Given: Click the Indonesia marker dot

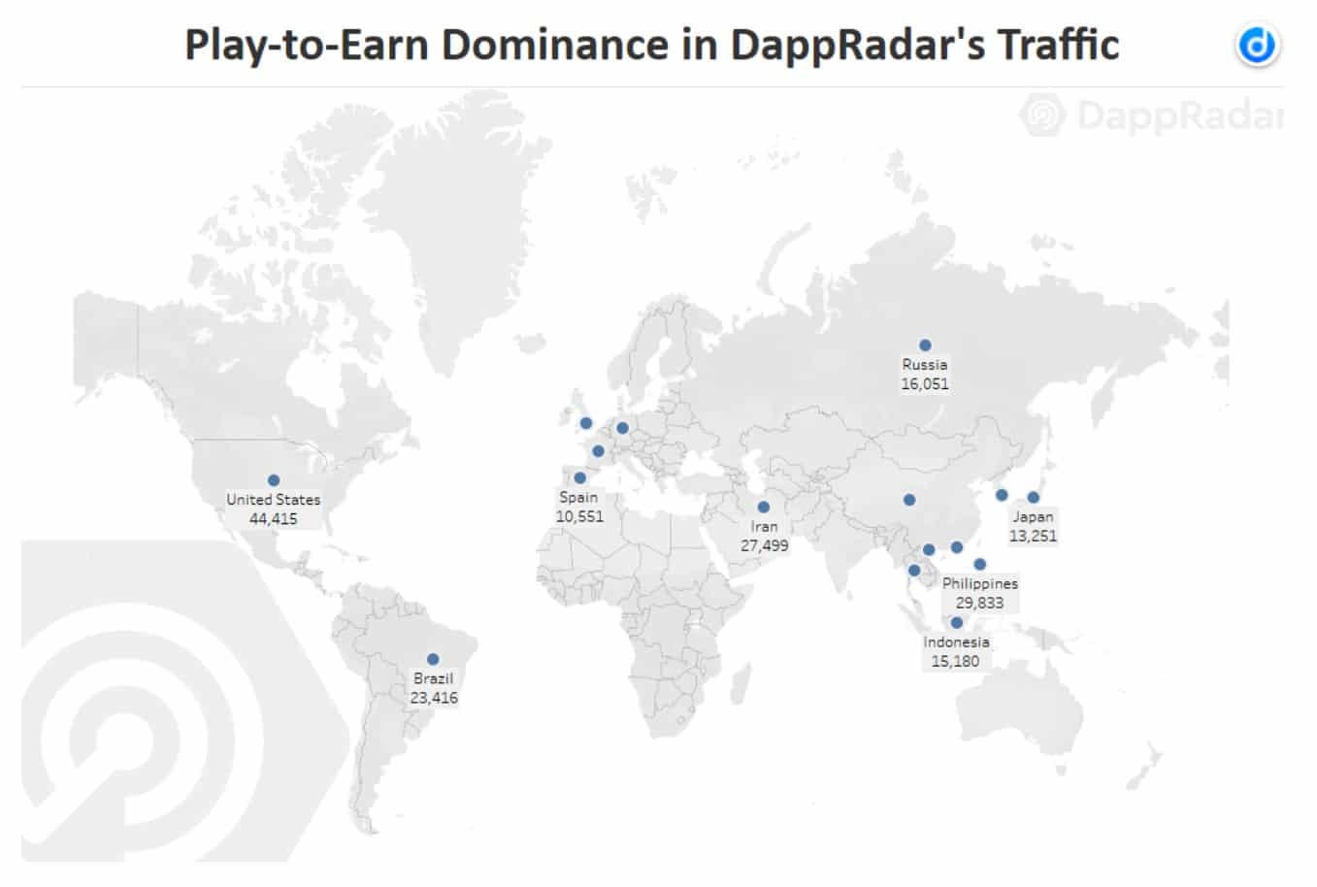Looking at the screenshot, I should point(956,623).
